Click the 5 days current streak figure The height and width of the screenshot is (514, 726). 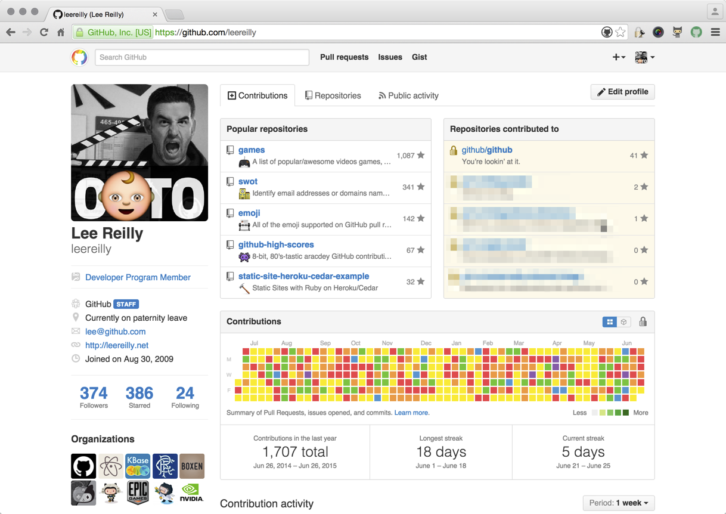pos(584,452)
